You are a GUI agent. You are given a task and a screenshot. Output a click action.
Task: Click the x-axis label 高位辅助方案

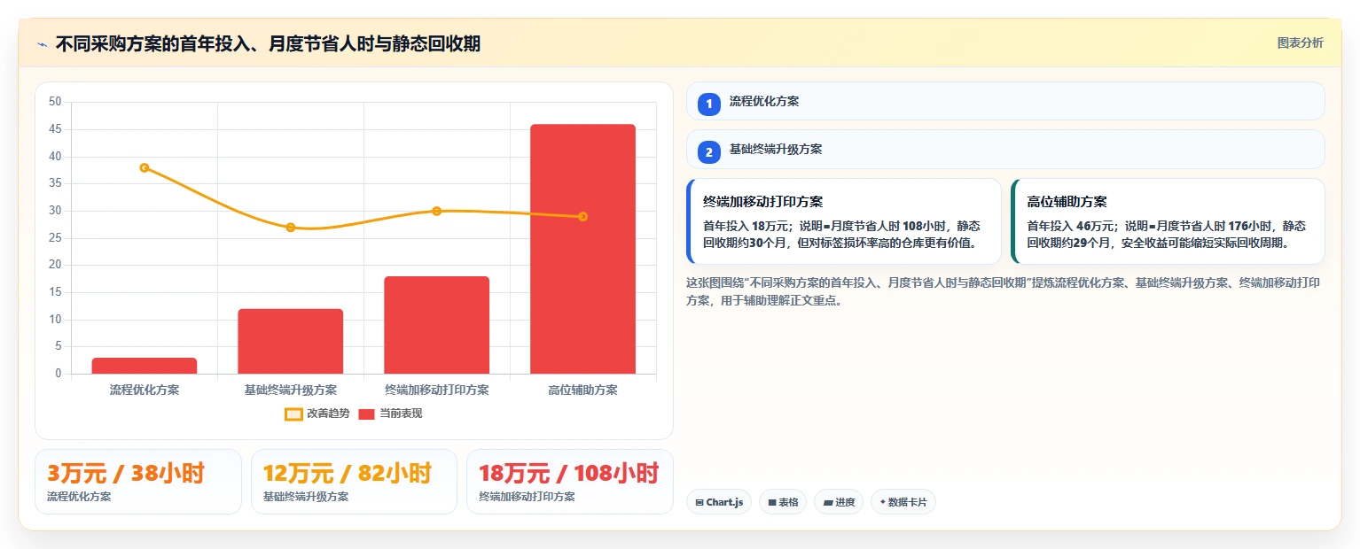pos(583,390)
